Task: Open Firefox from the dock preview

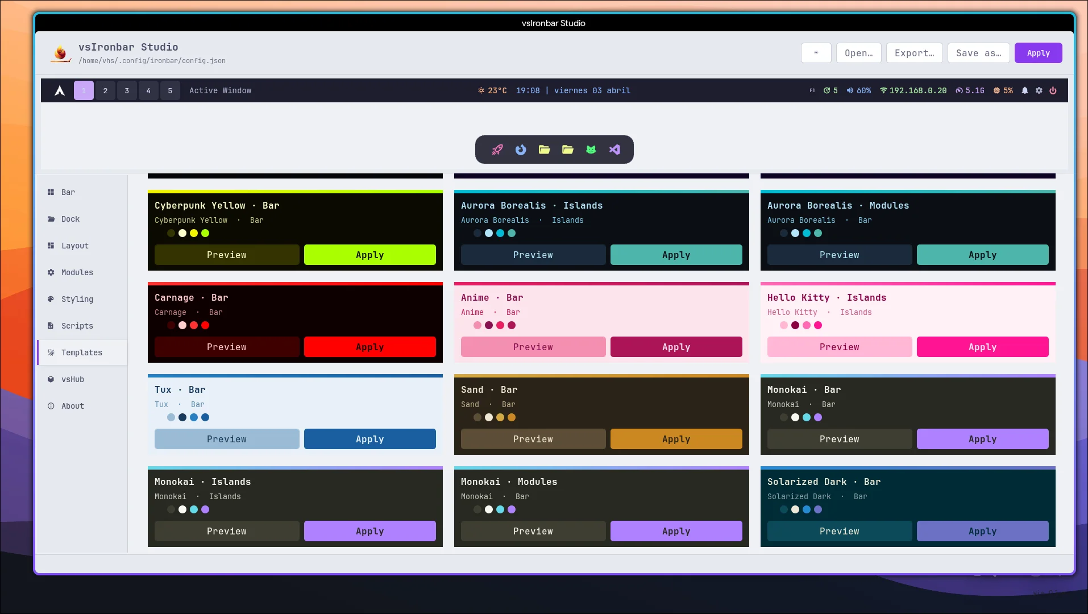Action: coord(521,150)
